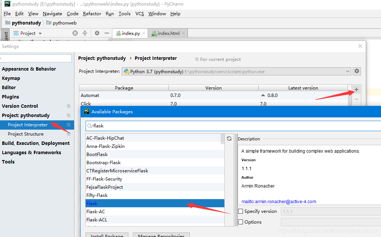Open the VCS menu
Image resolution: width=381 pixels, height=237 pixels.
click(140, 14)
